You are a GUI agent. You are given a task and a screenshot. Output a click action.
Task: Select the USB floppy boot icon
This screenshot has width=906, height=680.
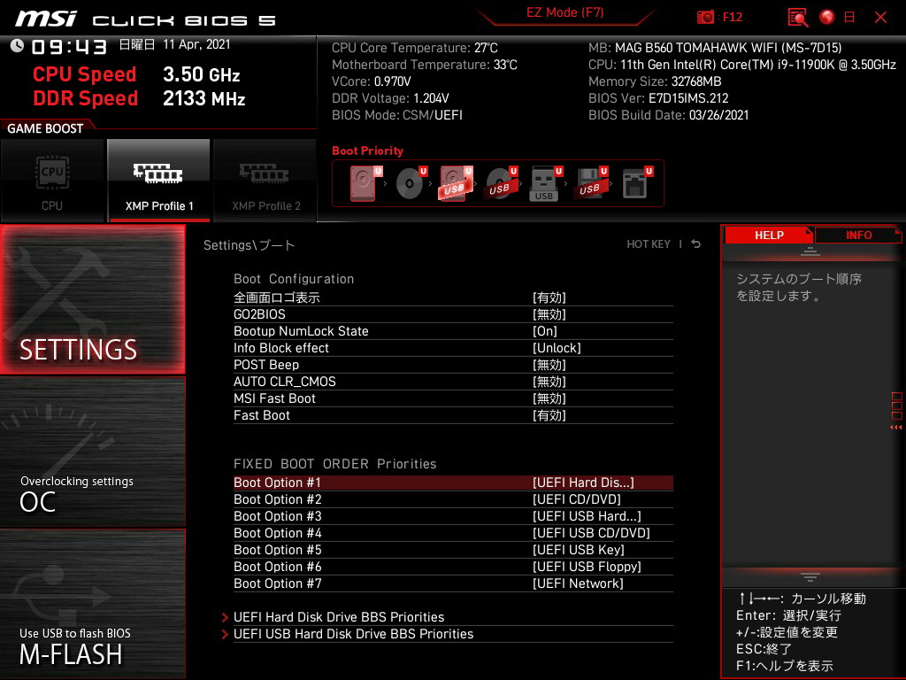[590, 183]
